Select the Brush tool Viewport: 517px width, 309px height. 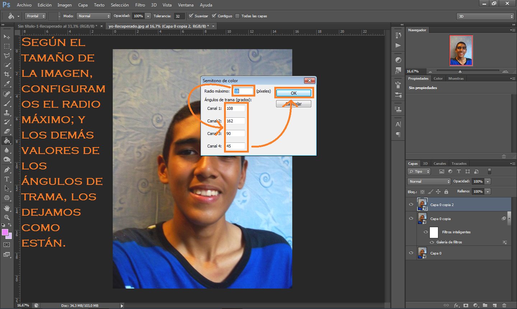click(7, 103)
